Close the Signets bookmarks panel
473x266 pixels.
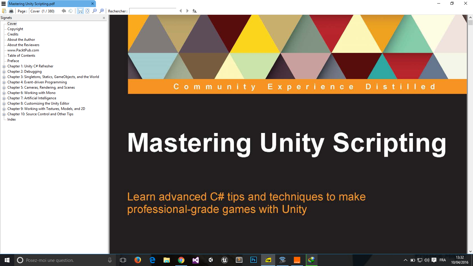(104, 18)
